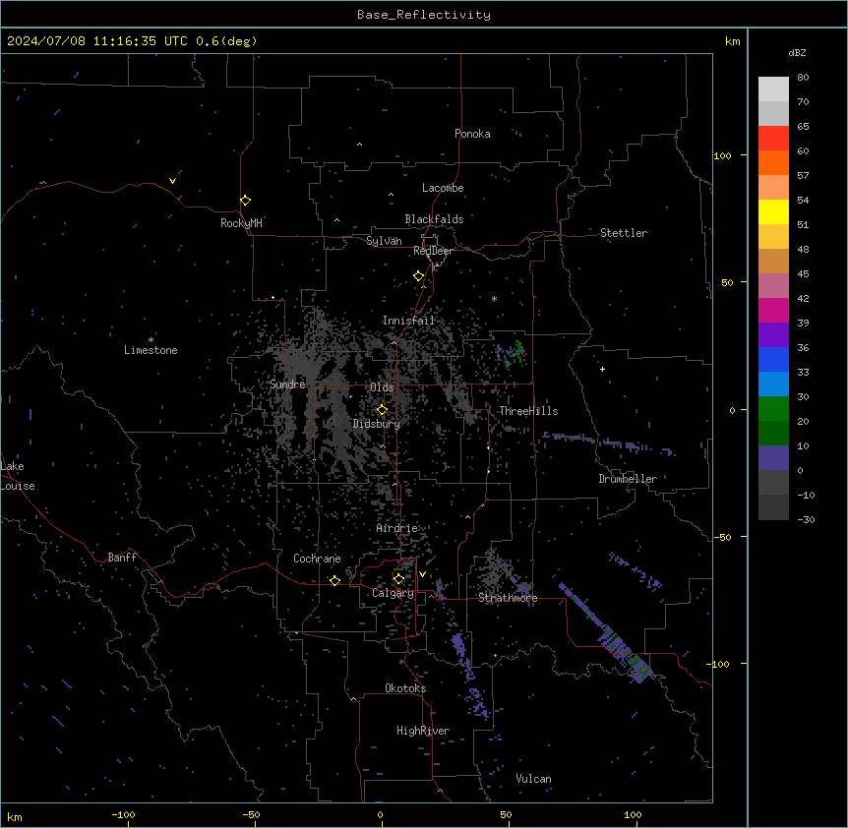
Task: Click the Limestone label
Action: [151, 350]
